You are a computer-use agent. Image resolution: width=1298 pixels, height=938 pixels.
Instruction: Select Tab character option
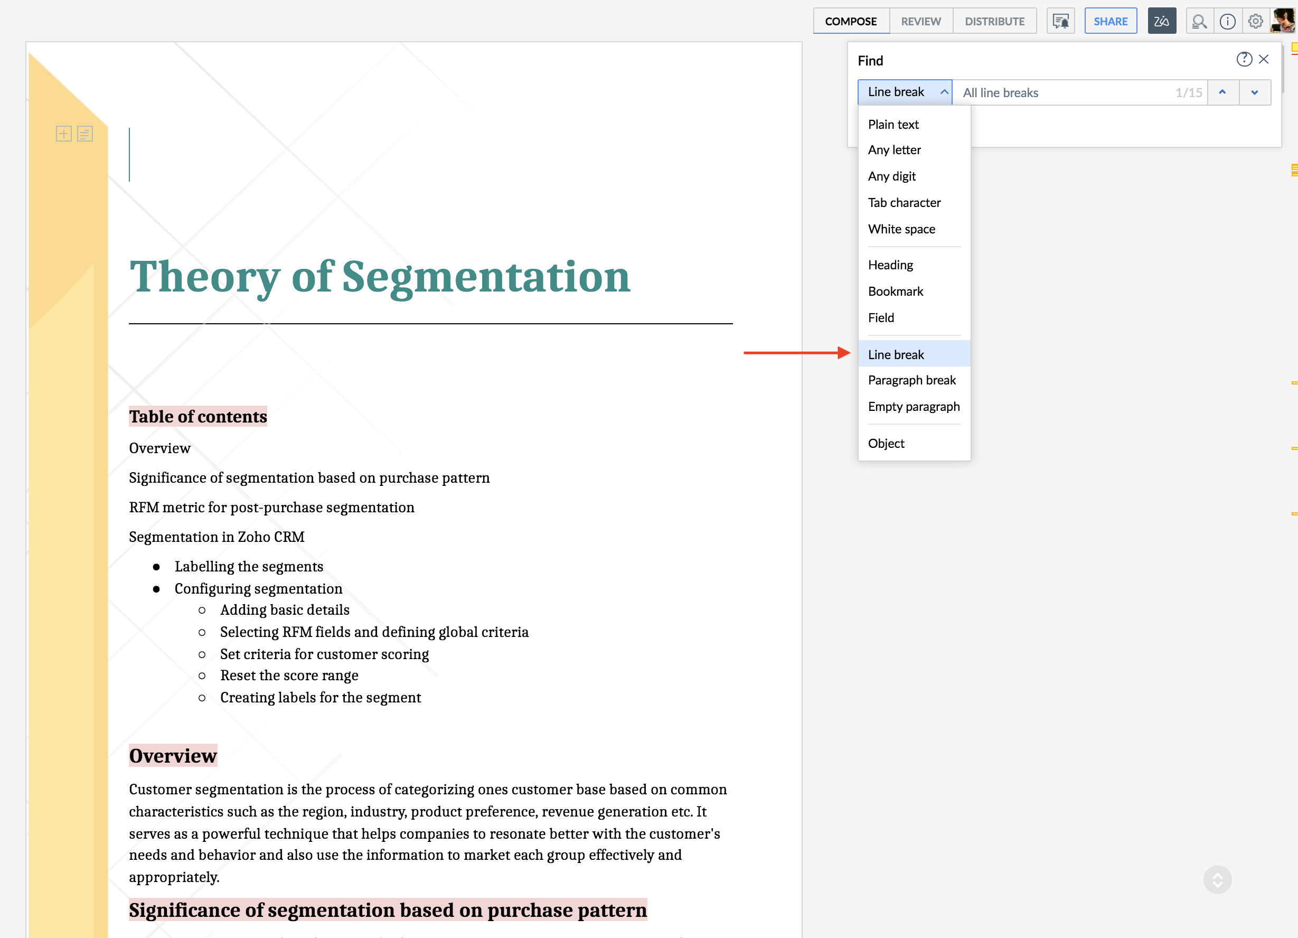904,203
